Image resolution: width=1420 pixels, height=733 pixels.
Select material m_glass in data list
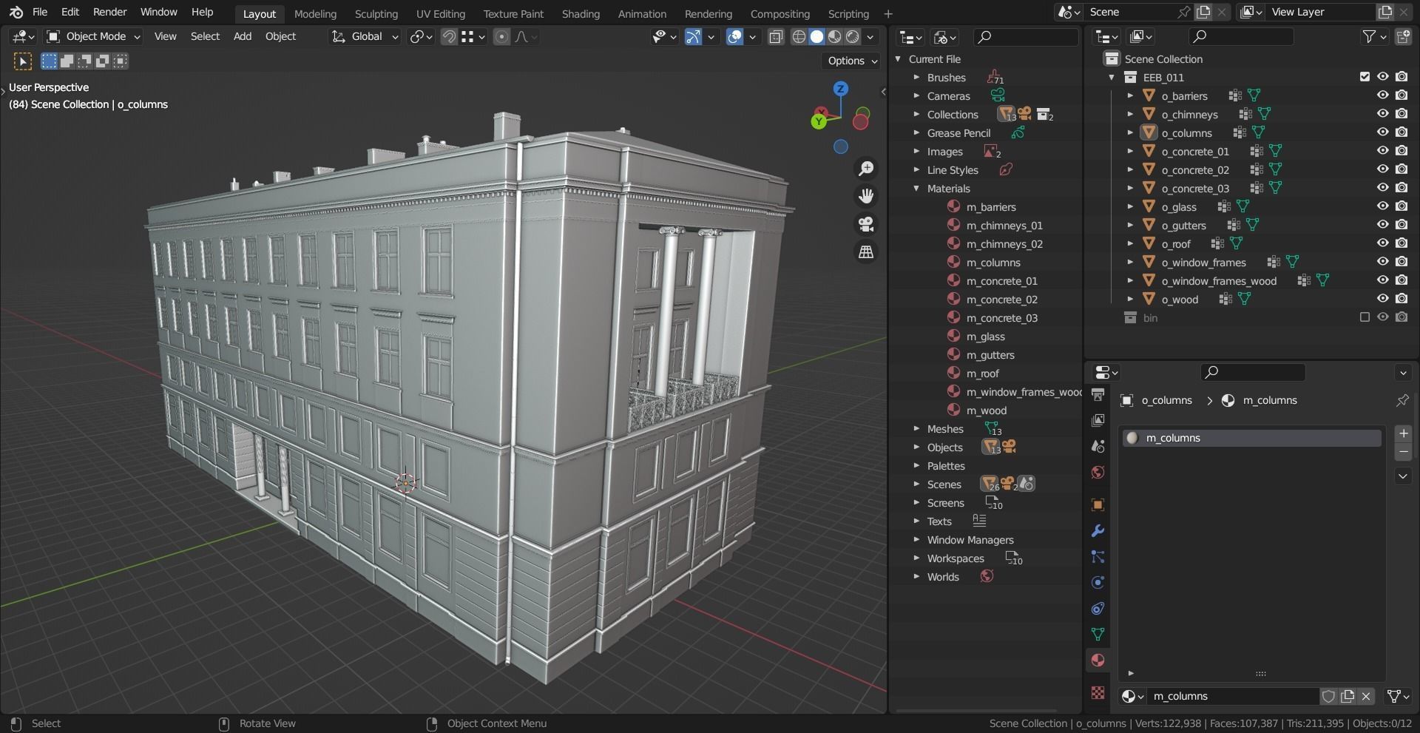click(x=985, y=336)
